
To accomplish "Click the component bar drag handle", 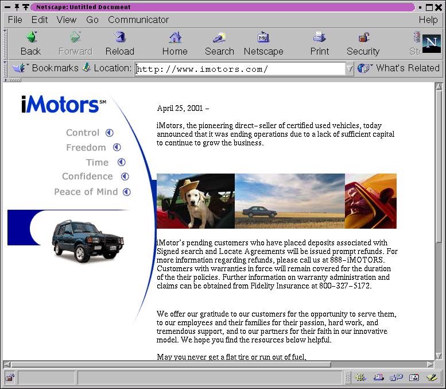I will (x=348, y=378).
